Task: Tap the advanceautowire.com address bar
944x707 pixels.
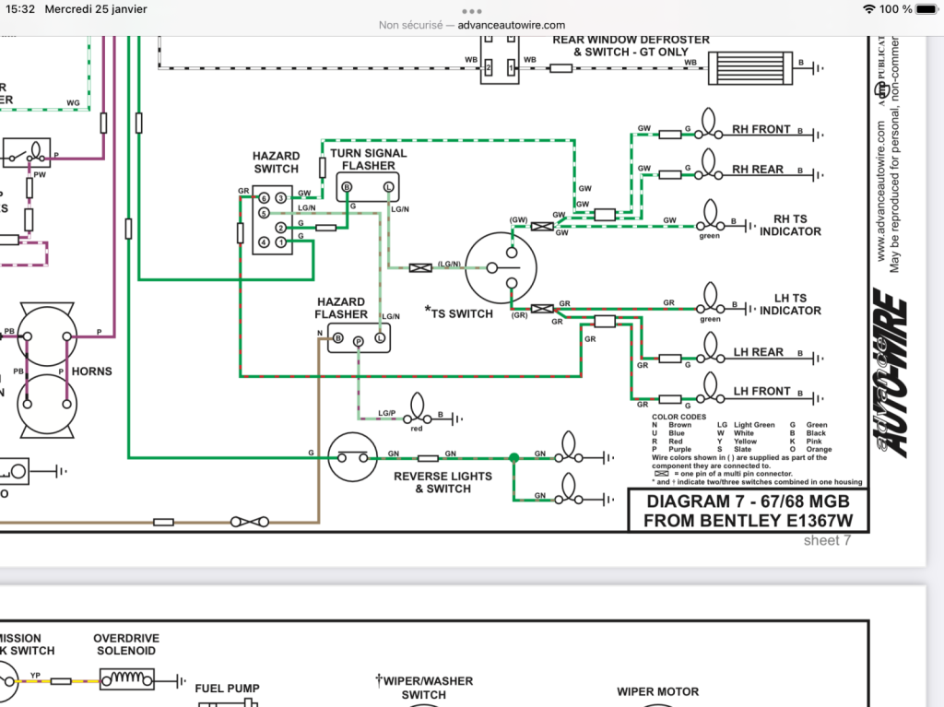Action: [471, 25]
